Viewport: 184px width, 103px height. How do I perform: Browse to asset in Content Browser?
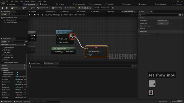[x=7, y=8]
